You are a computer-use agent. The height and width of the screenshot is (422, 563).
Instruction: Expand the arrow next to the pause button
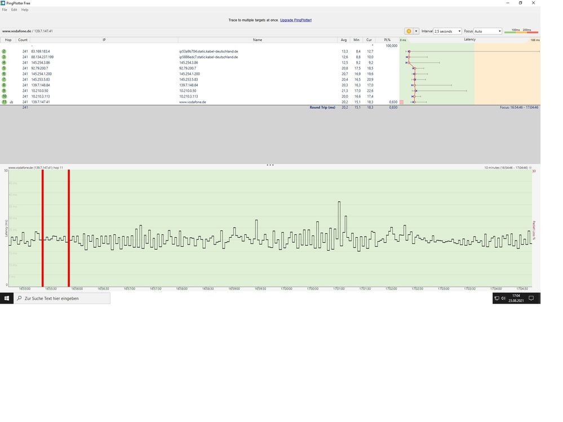click(x=416, y=31)
